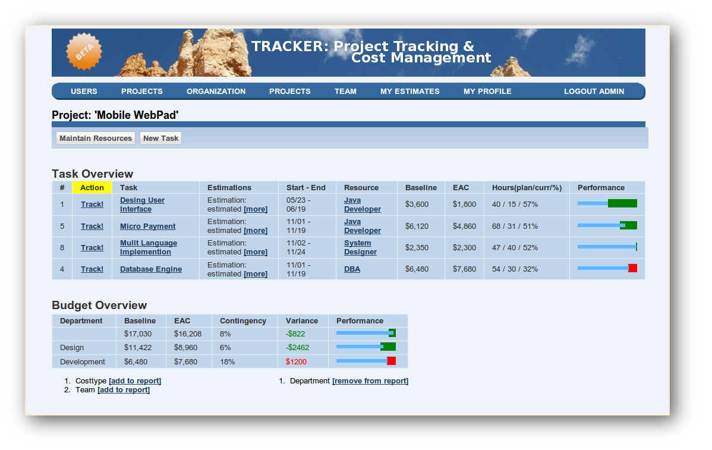
Task: Click the TRACKER banner title
Action: pyautogui.click(x=371, y=52)
